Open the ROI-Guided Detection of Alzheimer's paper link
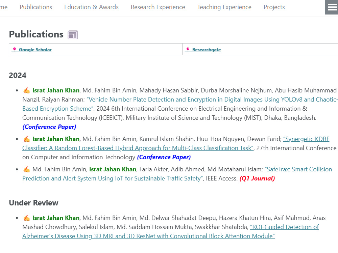 [x=148, y=236]
